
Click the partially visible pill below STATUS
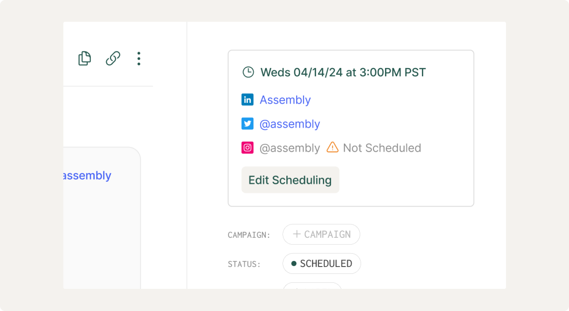tap(312, 286)
